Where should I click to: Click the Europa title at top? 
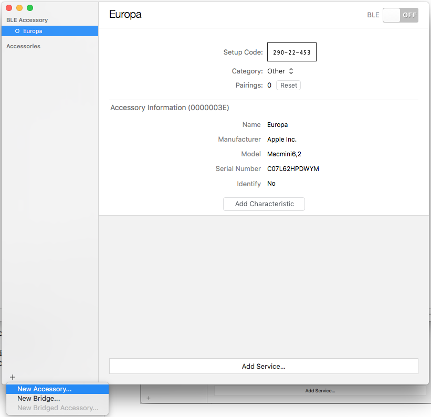pyautogui.click(x=125, y=14)
